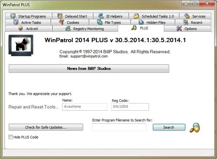The height and width of the screenshot is (159, 217).
Task: Click the Delayed Start clock icon
Action: (x=60, y=16)
